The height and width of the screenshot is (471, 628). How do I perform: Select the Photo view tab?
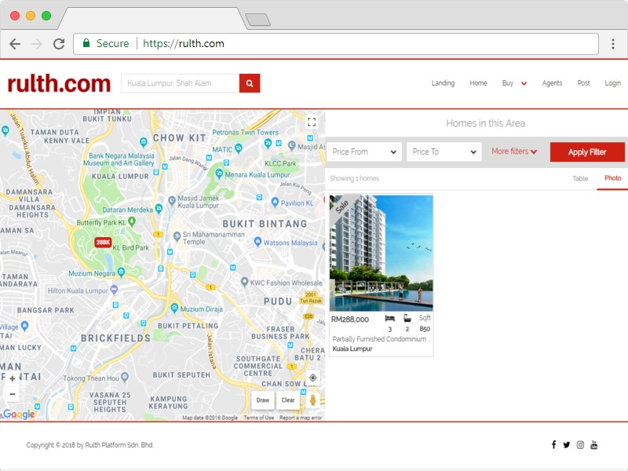[612, 179]
